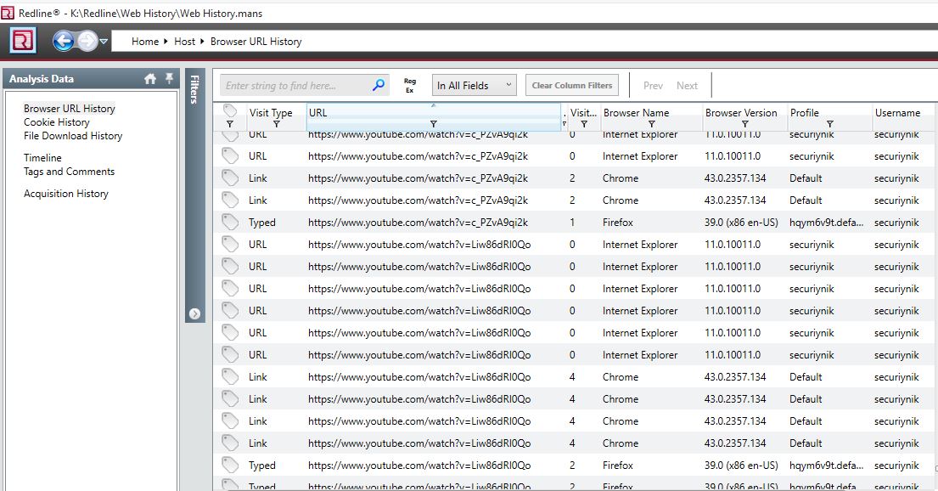Open the navigation history dropdown arrow
This screenshot has width=938, height=491.
click(x=104, y=42)
